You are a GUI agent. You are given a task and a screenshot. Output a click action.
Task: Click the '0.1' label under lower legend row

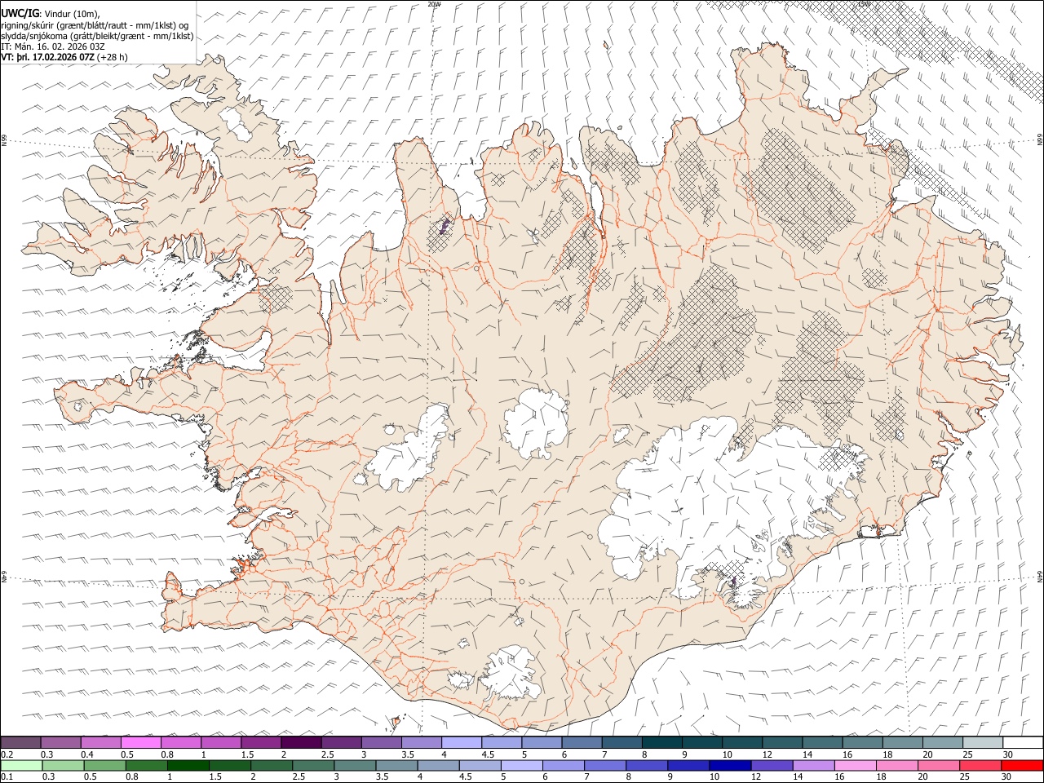point(7,777)
